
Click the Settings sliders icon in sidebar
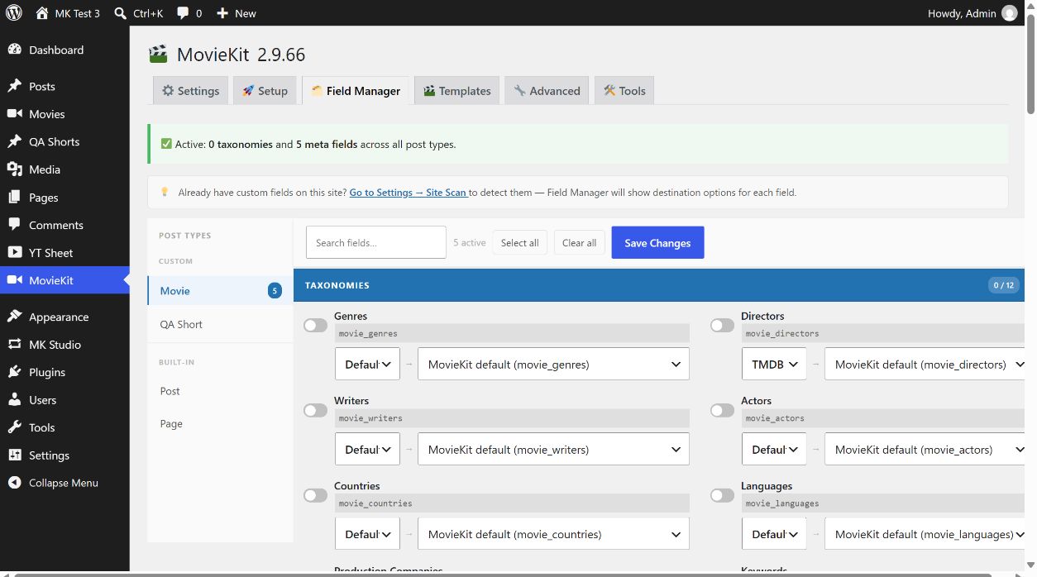point(14,455)
